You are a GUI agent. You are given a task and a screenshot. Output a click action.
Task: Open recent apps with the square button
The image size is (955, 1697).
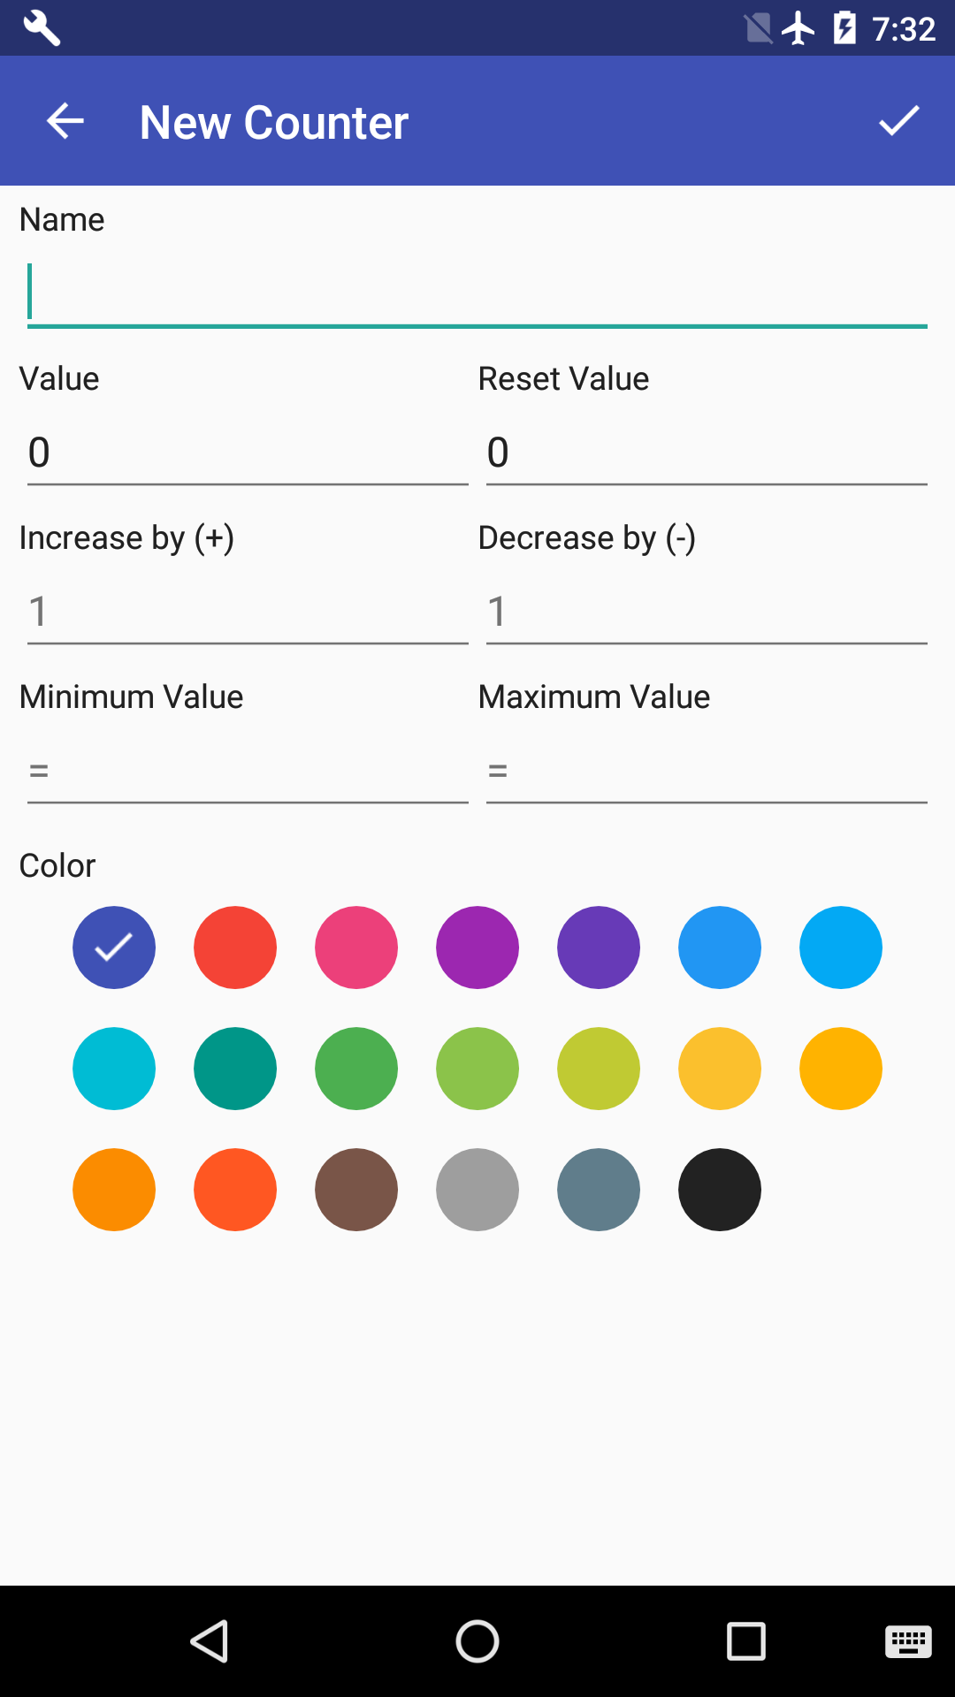click(x=746, y=1642)
